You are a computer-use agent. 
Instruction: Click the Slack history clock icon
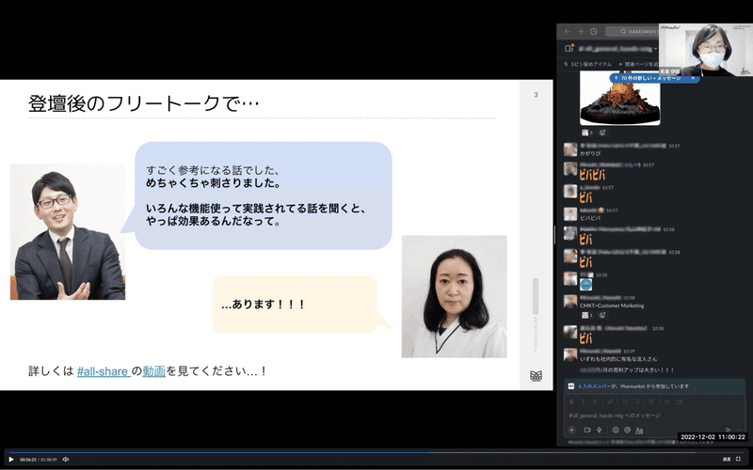tap(594, 32)
